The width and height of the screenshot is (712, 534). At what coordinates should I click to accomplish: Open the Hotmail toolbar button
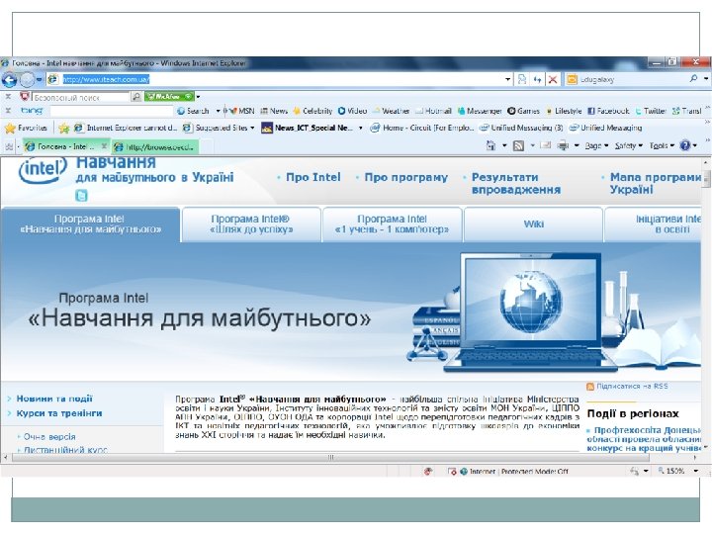tap(433, 111)
